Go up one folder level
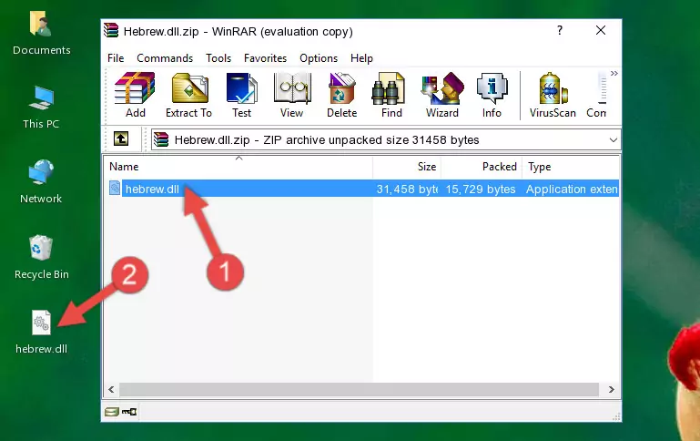The height and width of the screenshot is (441, 700). [x=121, y=139]
